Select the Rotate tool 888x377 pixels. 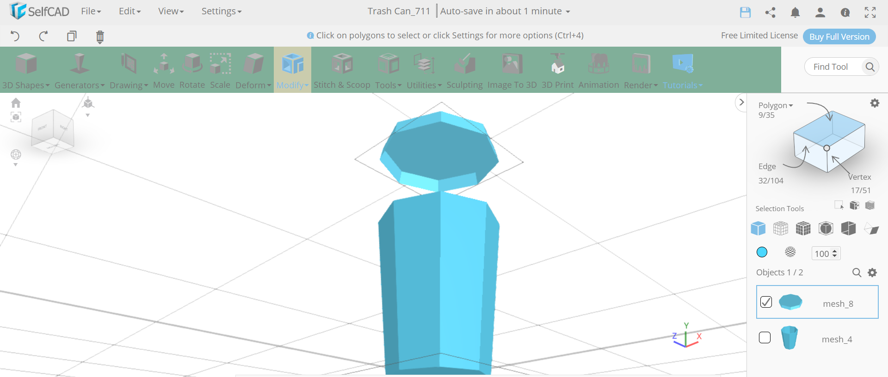click(192, 70)
